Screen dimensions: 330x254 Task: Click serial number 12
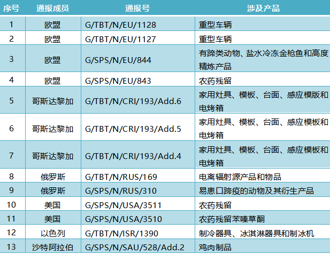pos(11,233)
